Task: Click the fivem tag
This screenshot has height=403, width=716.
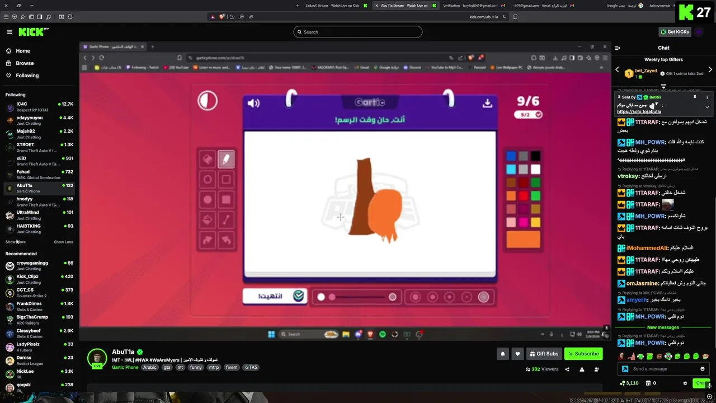Action: coord(232,368)
